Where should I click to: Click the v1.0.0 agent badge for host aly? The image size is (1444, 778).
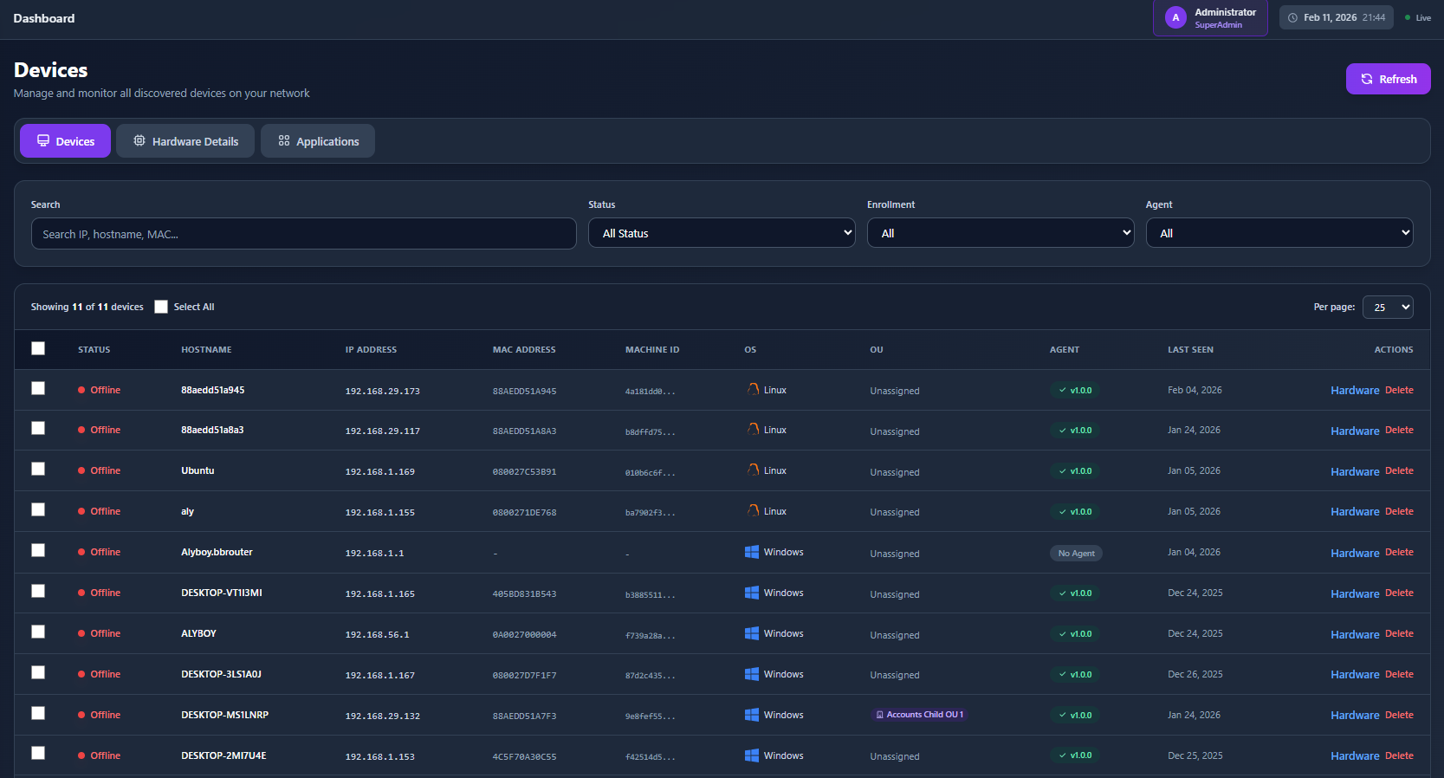coord(1074,512)
